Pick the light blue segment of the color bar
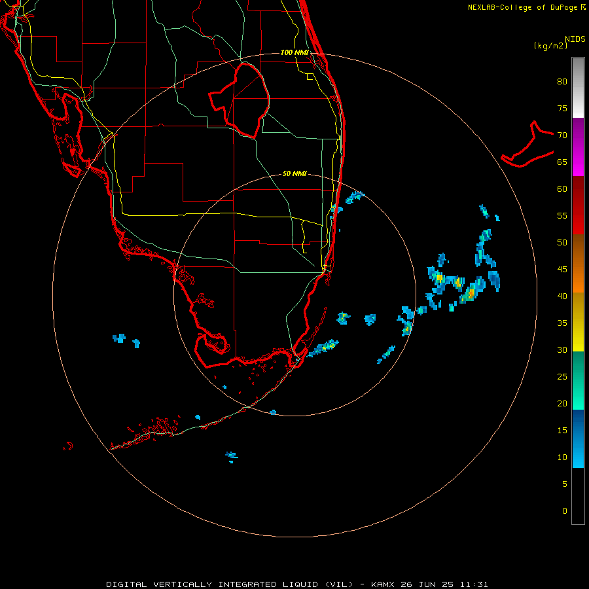Viewport: 589px width, 589px height. 578,438
